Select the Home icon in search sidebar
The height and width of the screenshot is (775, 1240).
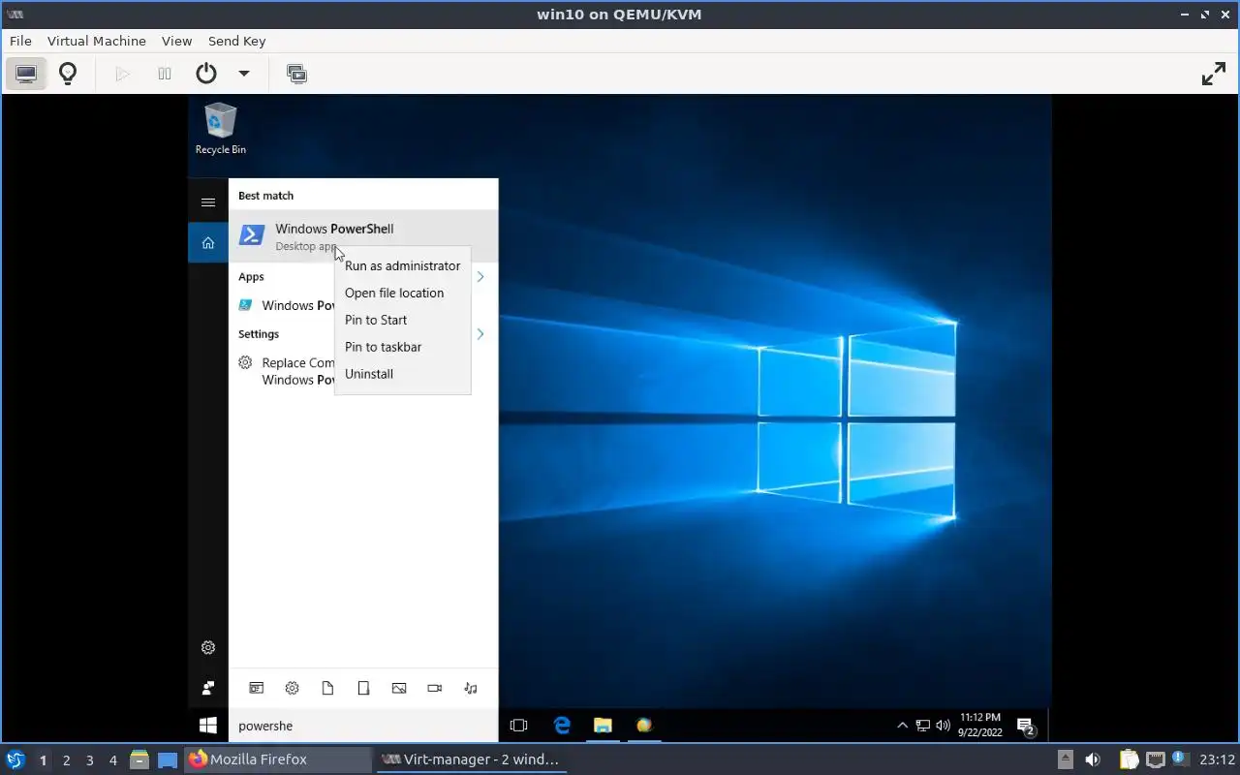coord(207,243)
